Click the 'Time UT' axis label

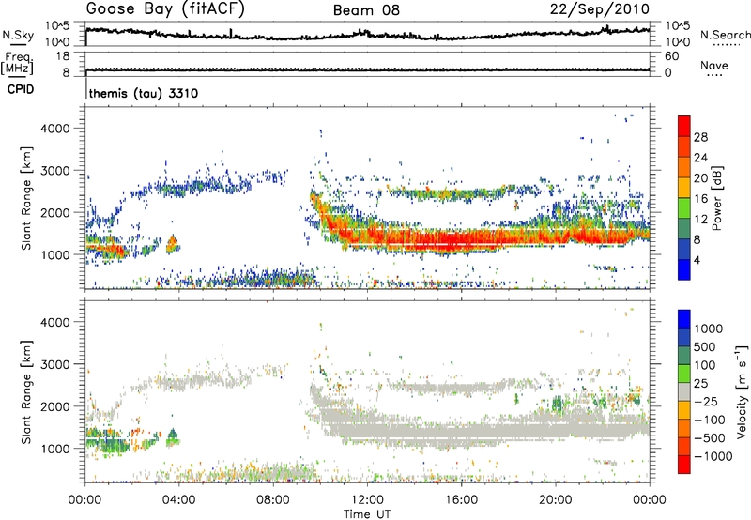(x=367, y=514)
